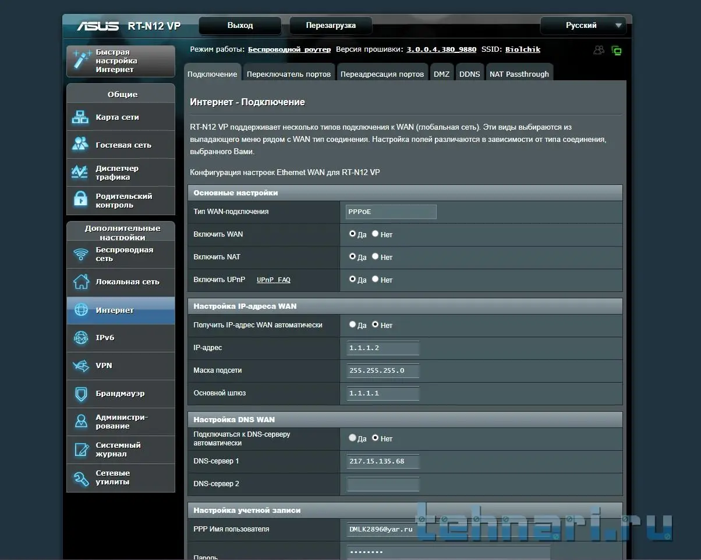Click the Выход logout button
Image resolution: width=701 pixels, height=560 pixels.
click(x=240, y=26)
